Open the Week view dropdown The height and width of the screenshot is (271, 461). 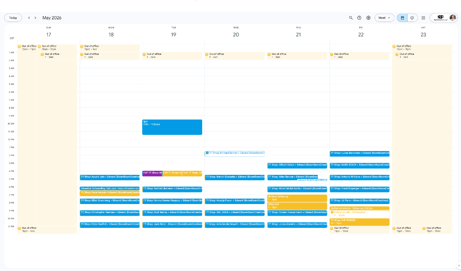384,18
